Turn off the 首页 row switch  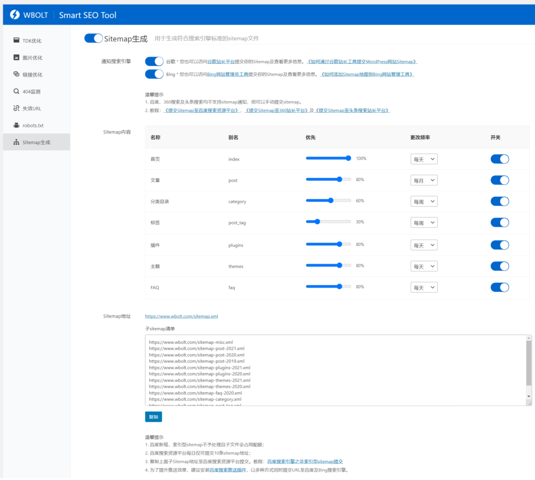pos(499,159)
